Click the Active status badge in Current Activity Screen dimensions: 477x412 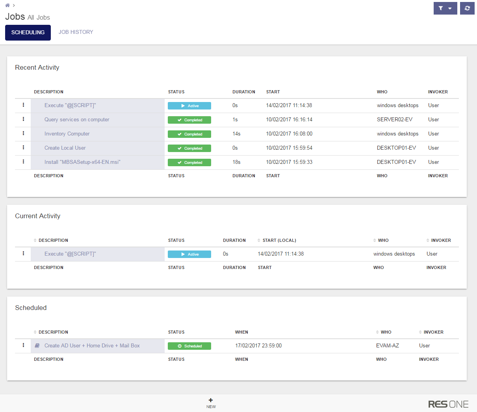click(189, 254)
